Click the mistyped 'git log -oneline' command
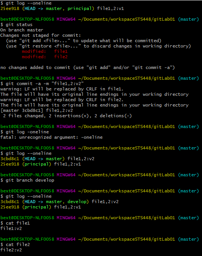 click(x=25, y=132)
